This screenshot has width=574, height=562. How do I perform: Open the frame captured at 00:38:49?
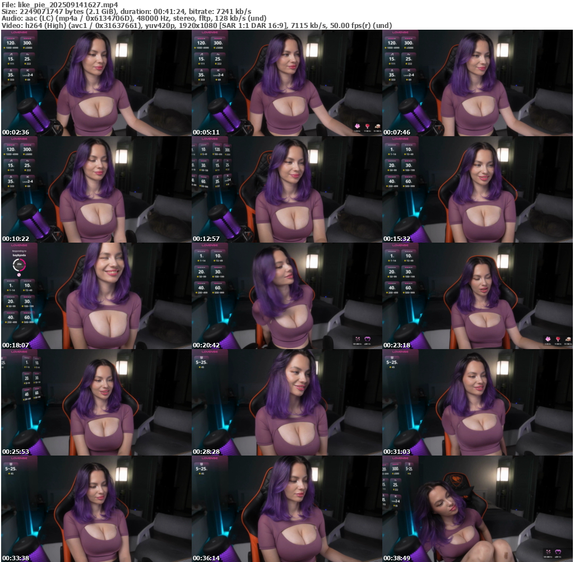click(x=478, y=509)
